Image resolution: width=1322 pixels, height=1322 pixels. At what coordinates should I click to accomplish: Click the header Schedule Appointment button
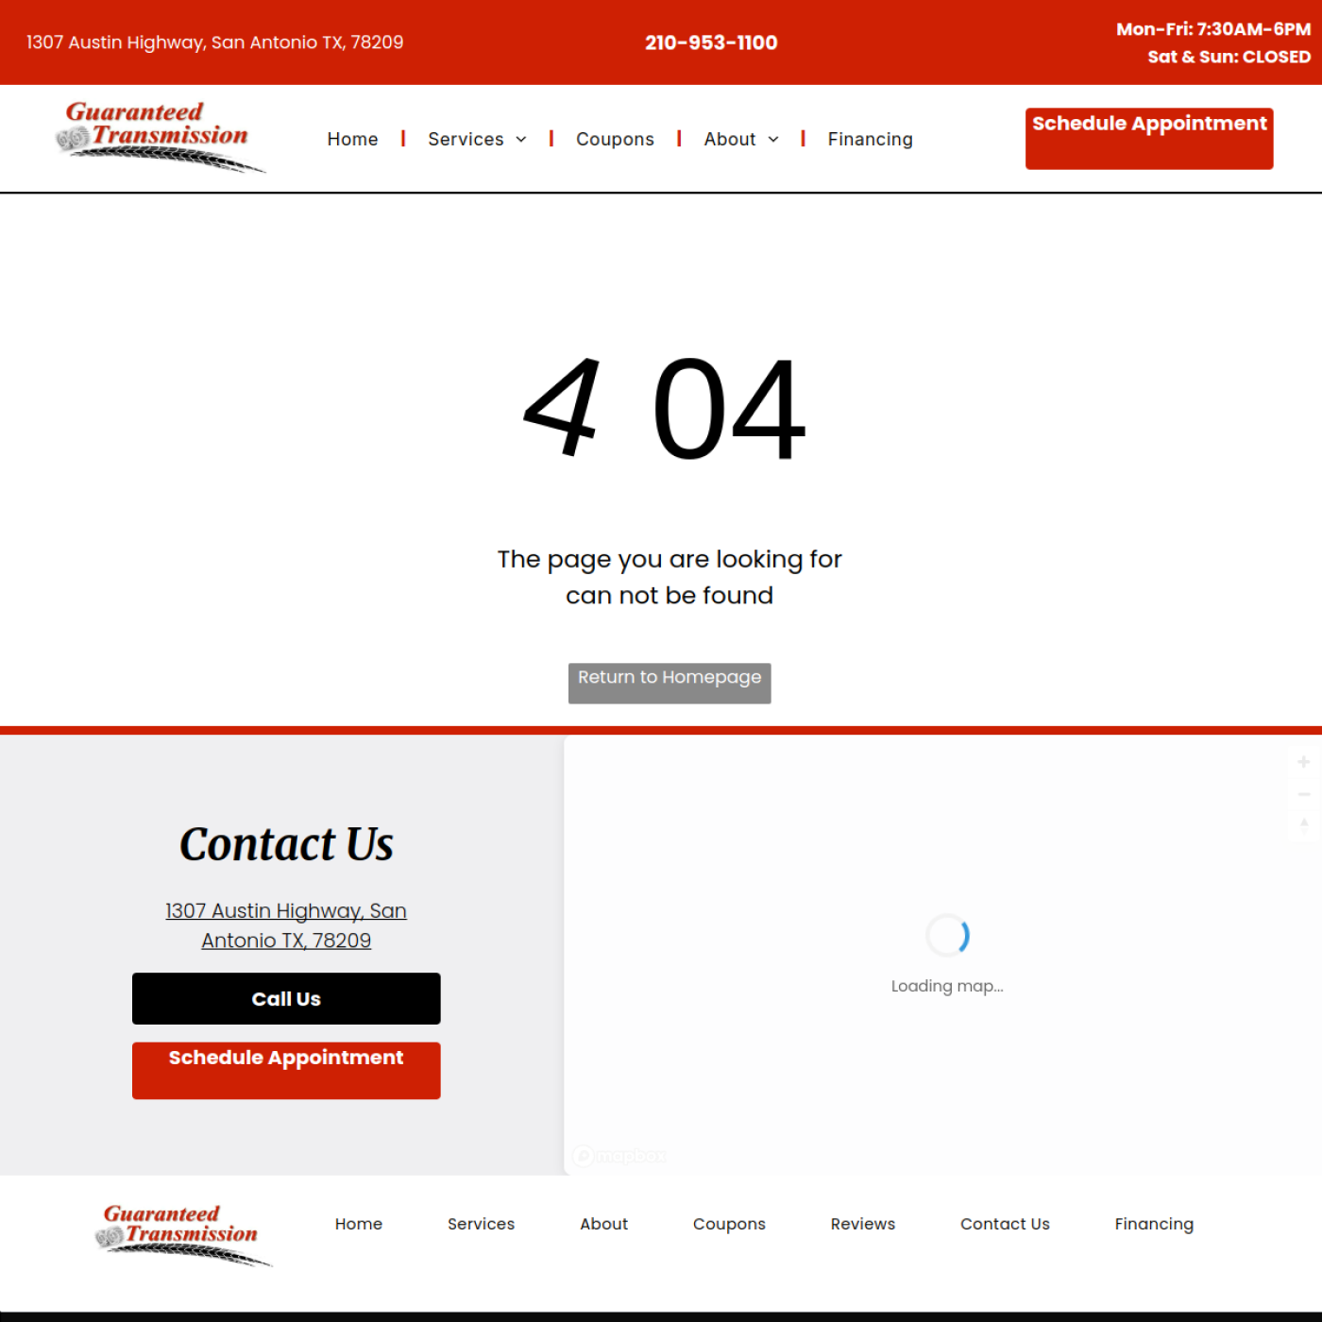pyautogui.click(x=1149, y=139)
